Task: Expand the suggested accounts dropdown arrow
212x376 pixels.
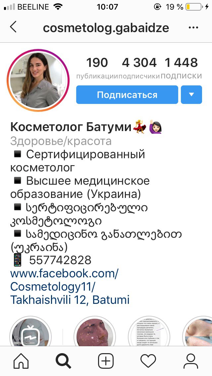Action: [191, 95]
